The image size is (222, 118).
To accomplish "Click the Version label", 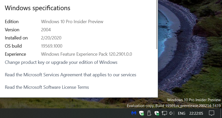I will tap(12, 30).
